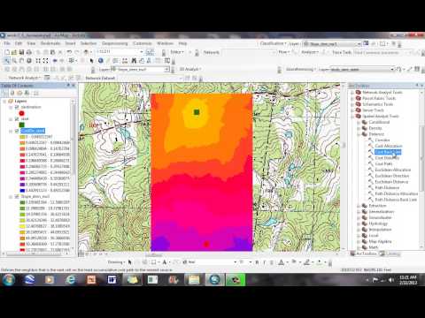Viewport: 425px width, 318px height.
Task: Select the Identify tool
Action: (101, 61)
